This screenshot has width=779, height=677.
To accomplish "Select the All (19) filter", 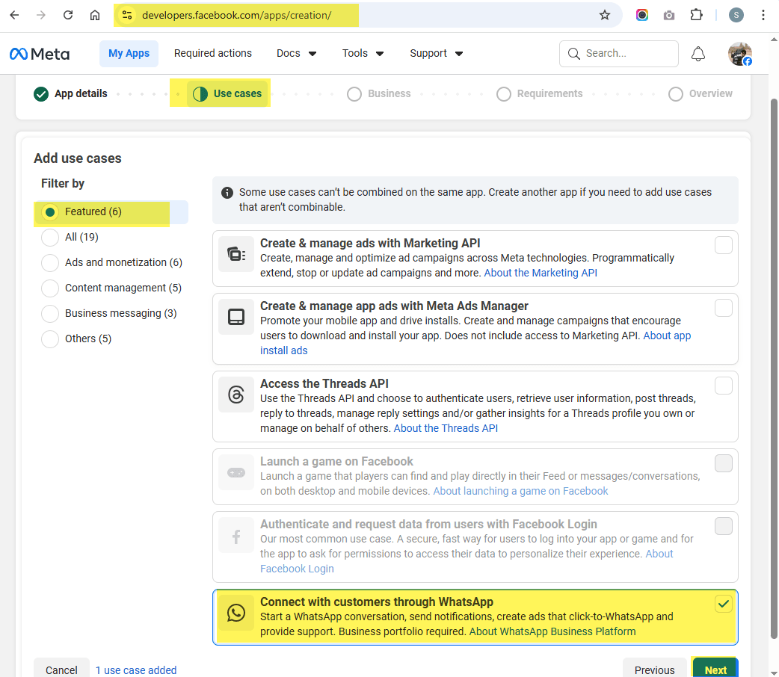I will point(50,237).
